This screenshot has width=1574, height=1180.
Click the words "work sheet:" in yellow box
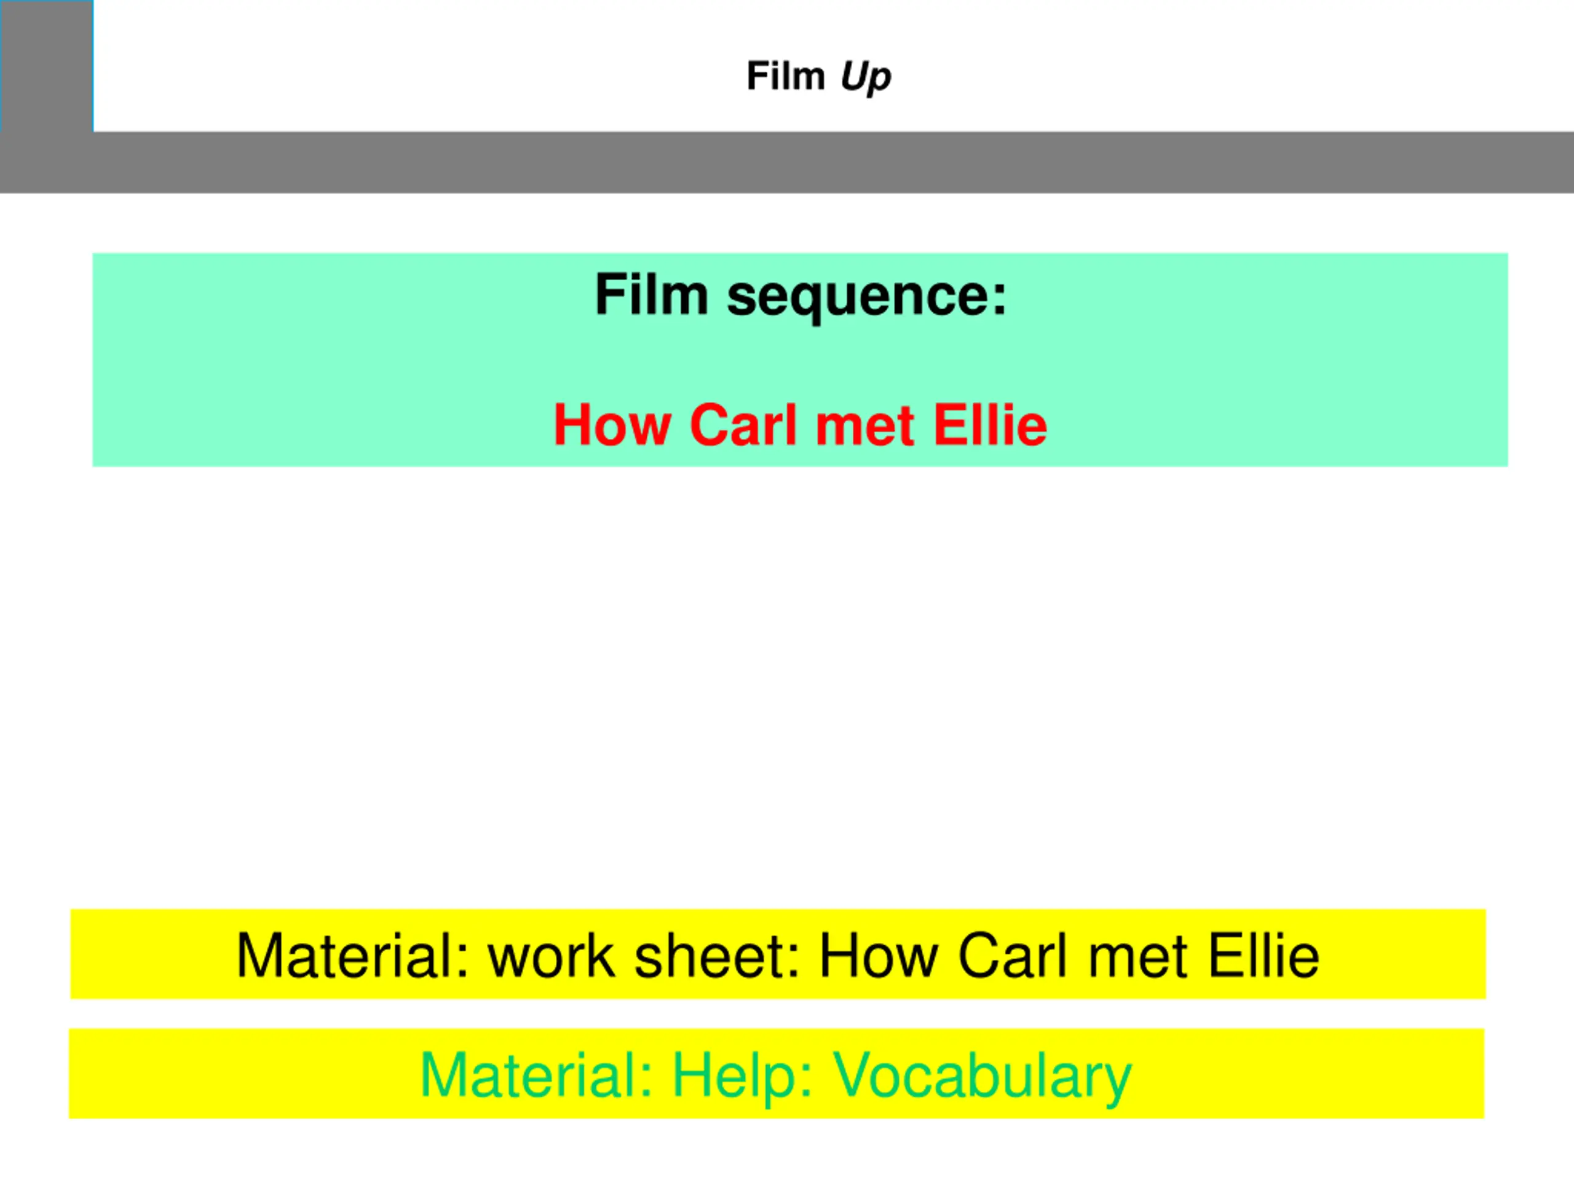[645, 956]
